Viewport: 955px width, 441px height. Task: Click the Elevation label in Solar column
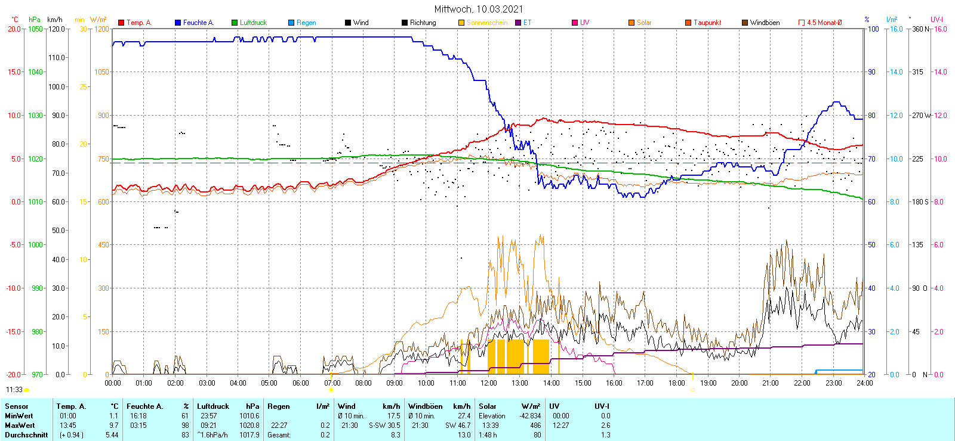(x=492, y=416)
